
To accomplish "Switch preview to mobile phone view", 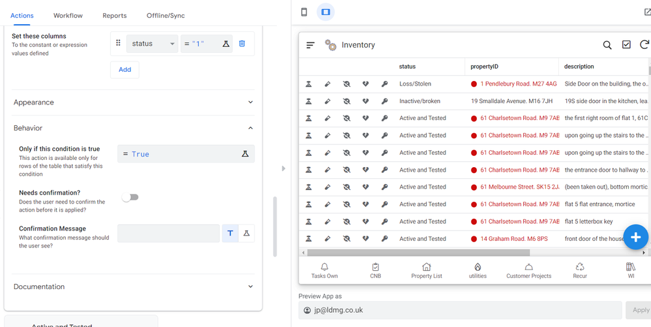I will 304,12.
